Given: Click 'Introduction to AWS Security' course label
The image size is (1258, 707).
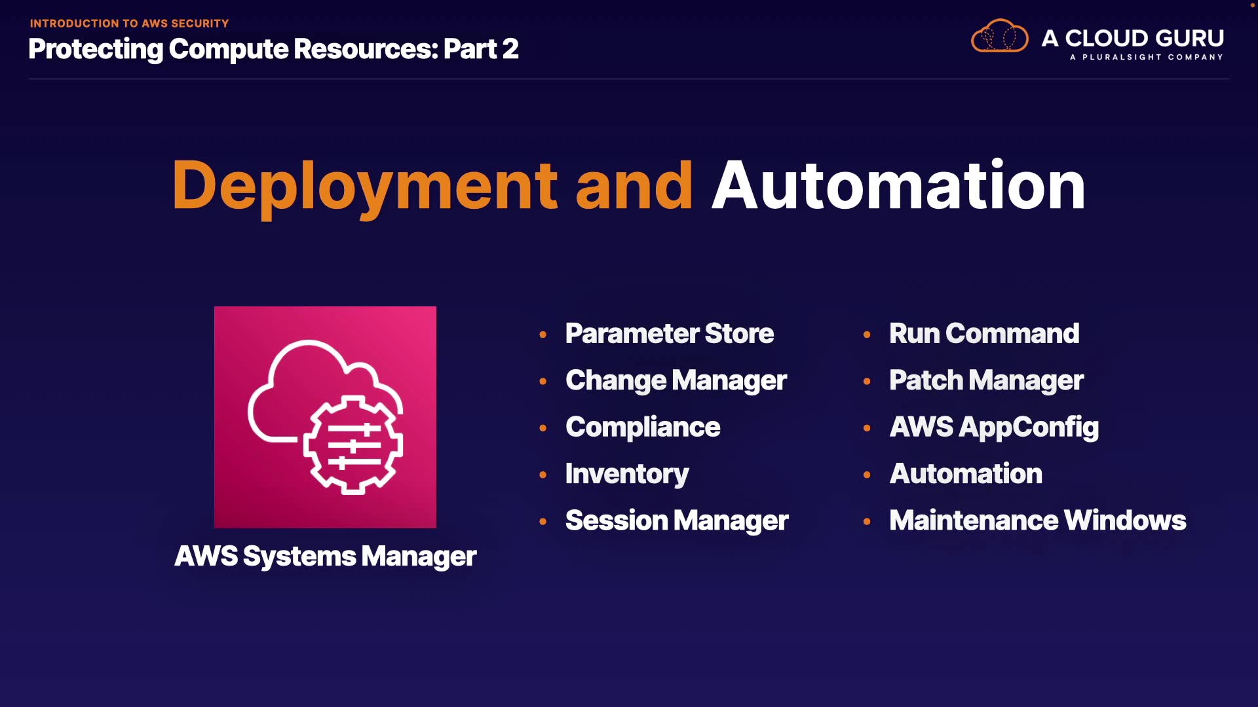Looking at the screenshot, I should [x=129, y=24].
